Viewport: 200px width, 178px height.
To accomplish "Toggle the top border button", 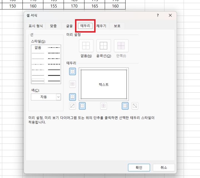I will tap(72, 71).
